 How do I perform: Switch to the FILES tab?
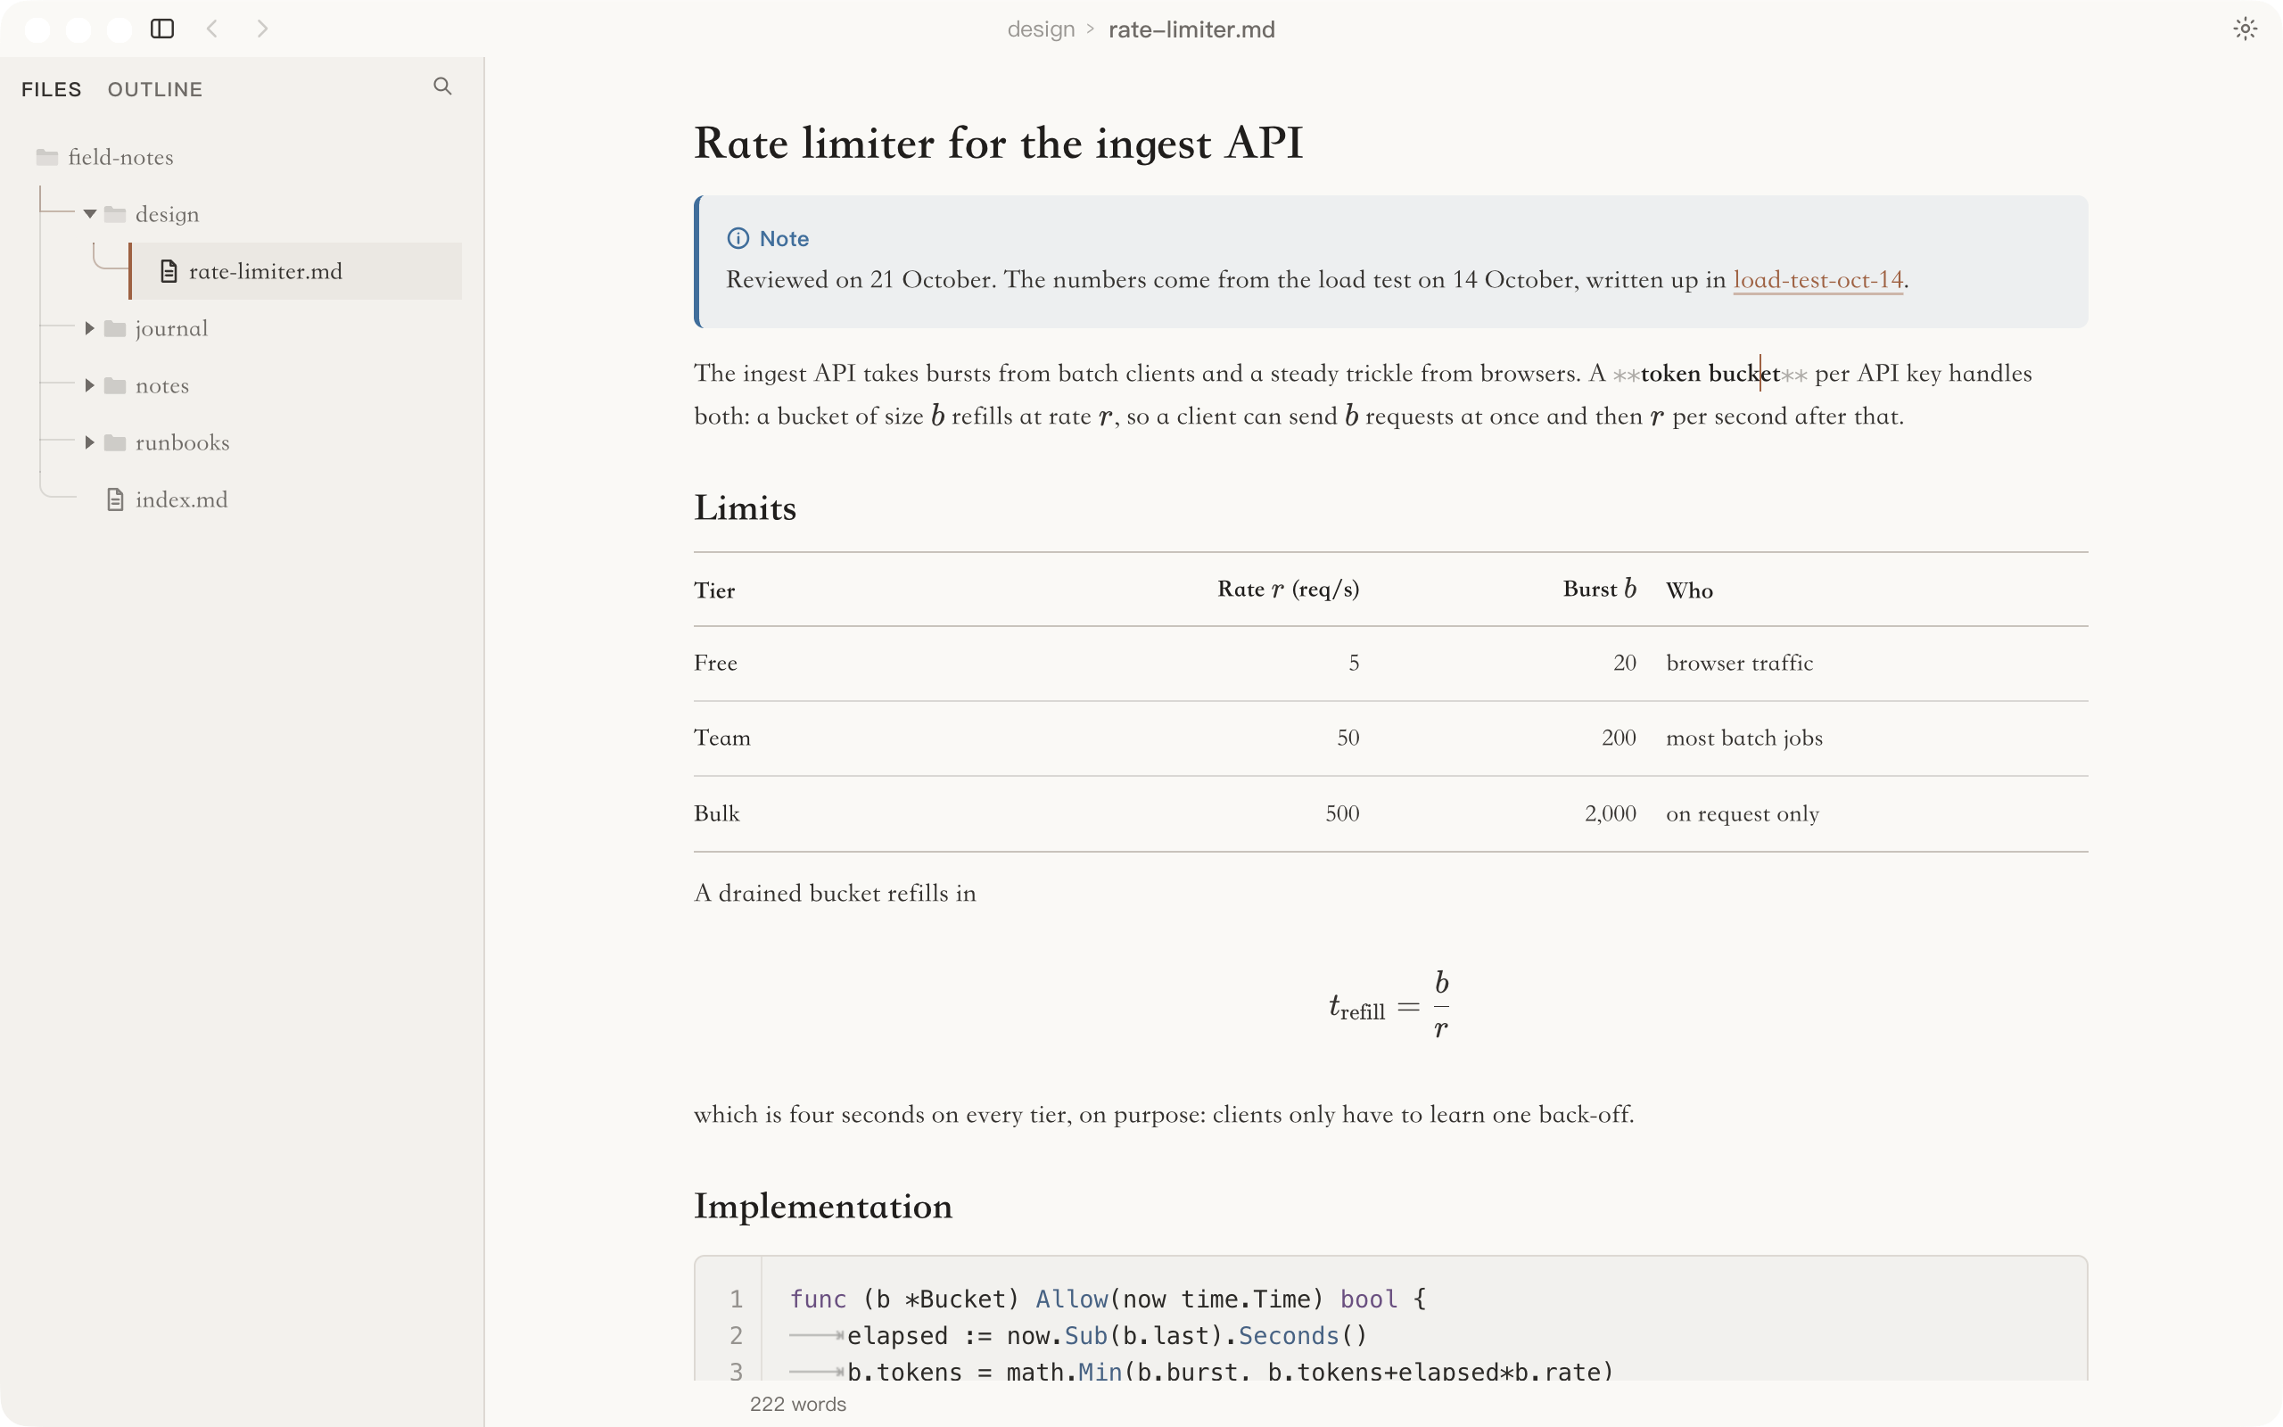click(52, 90)
